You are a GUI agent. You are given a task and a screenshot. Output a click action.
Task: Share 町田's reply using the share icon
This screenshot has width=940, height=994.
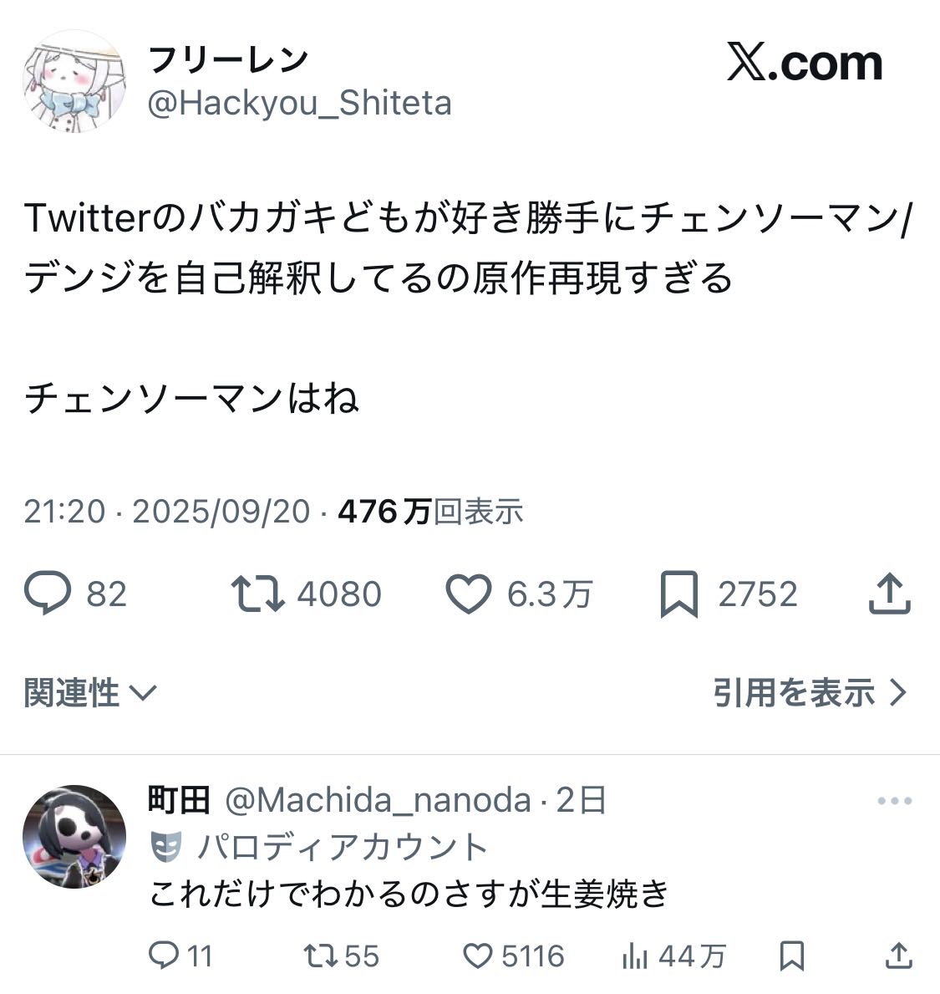(898, 955)
